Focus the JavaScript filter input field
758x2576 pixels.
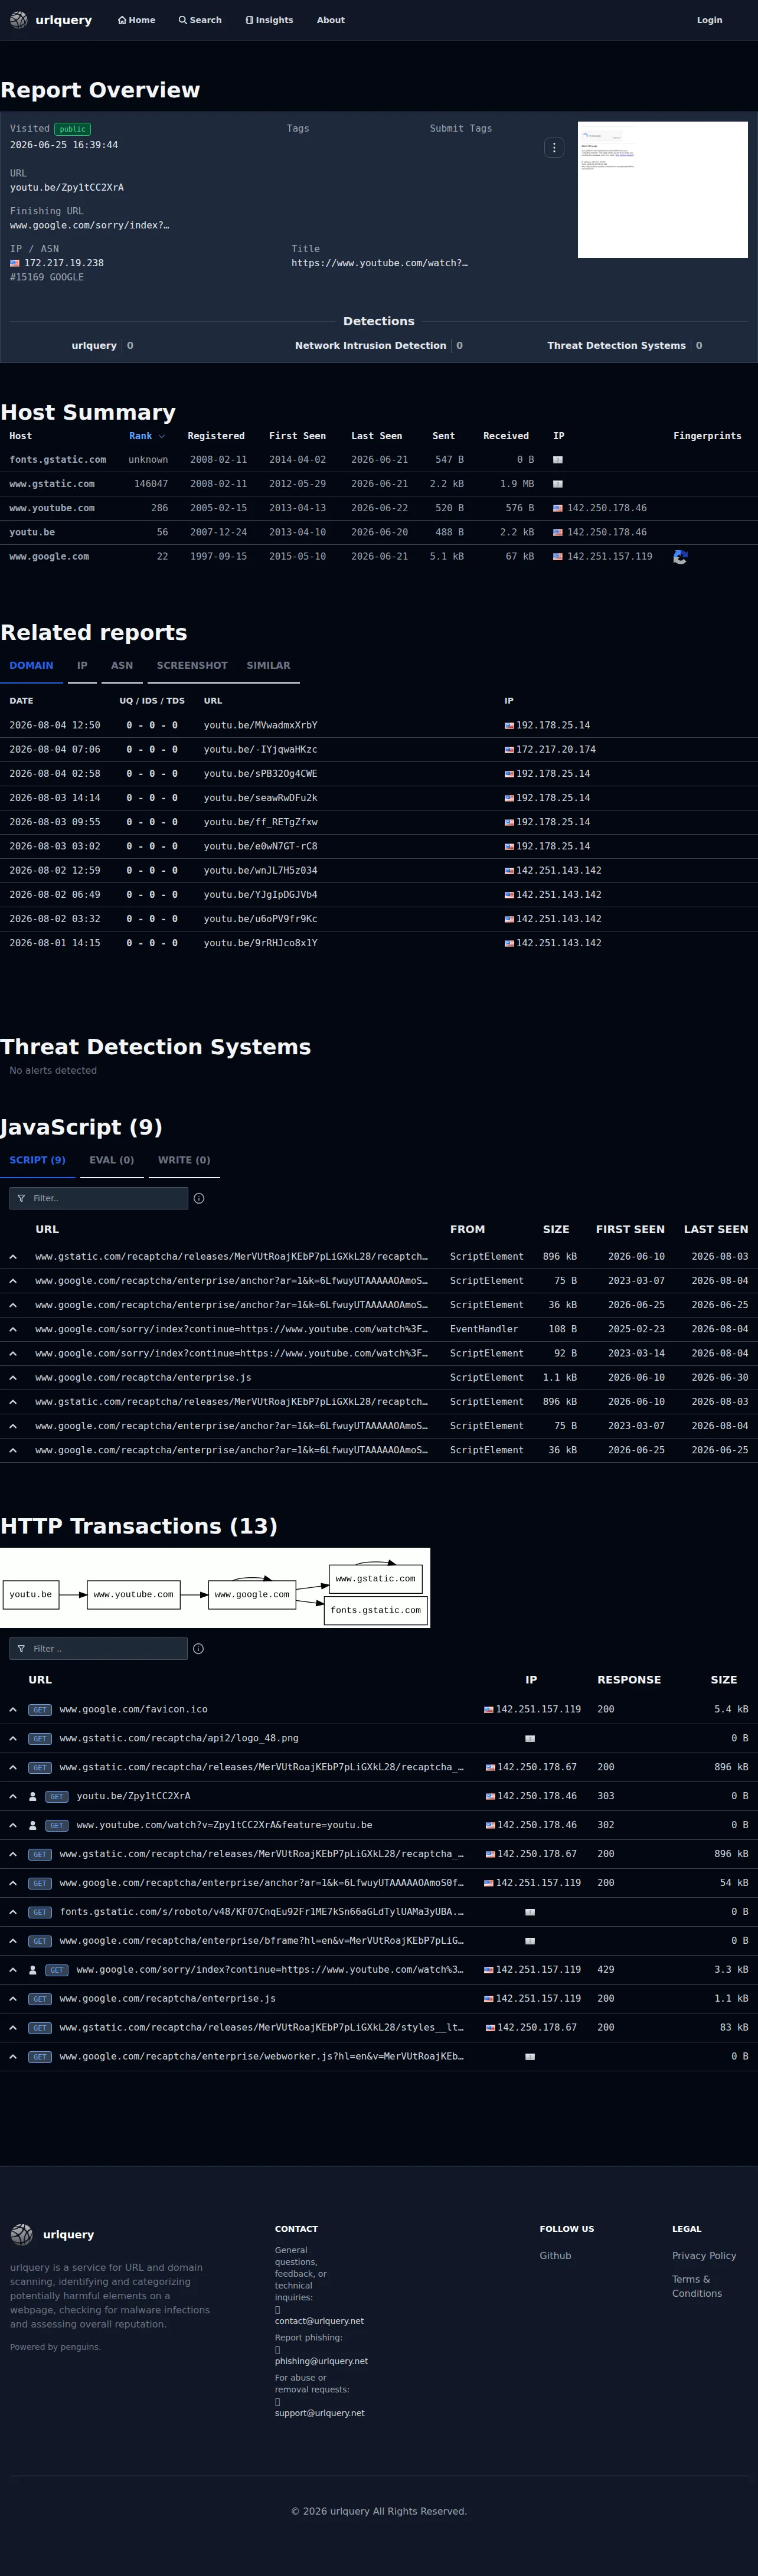tap(98, 1198)
